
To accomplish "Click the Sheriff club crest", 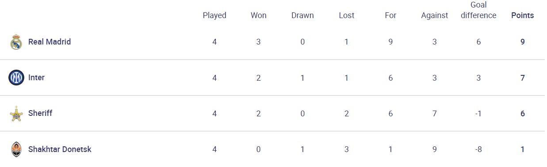I will (16, 114).
